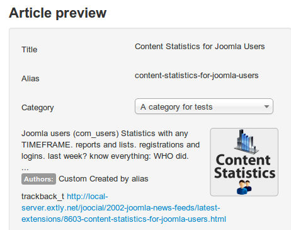Open the trackback URL link
This screenshot has width=291, height=230.
(124, 208)
